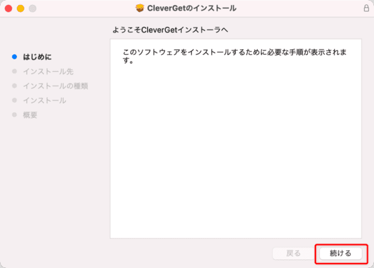The image size is (374, 268).
Task: Select the インストール step in the sidebar
Action: tap(45, 100)
